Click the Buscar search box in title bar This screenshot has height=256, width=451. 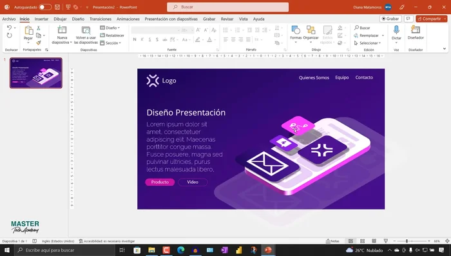coord(228,7)
